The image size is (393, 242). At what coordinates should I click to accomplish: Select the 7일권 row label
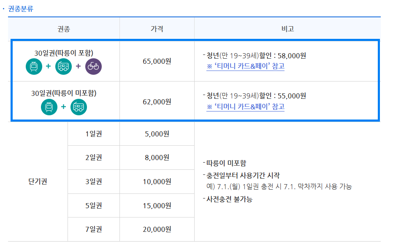pyautogui.click(x=93, y=229)
